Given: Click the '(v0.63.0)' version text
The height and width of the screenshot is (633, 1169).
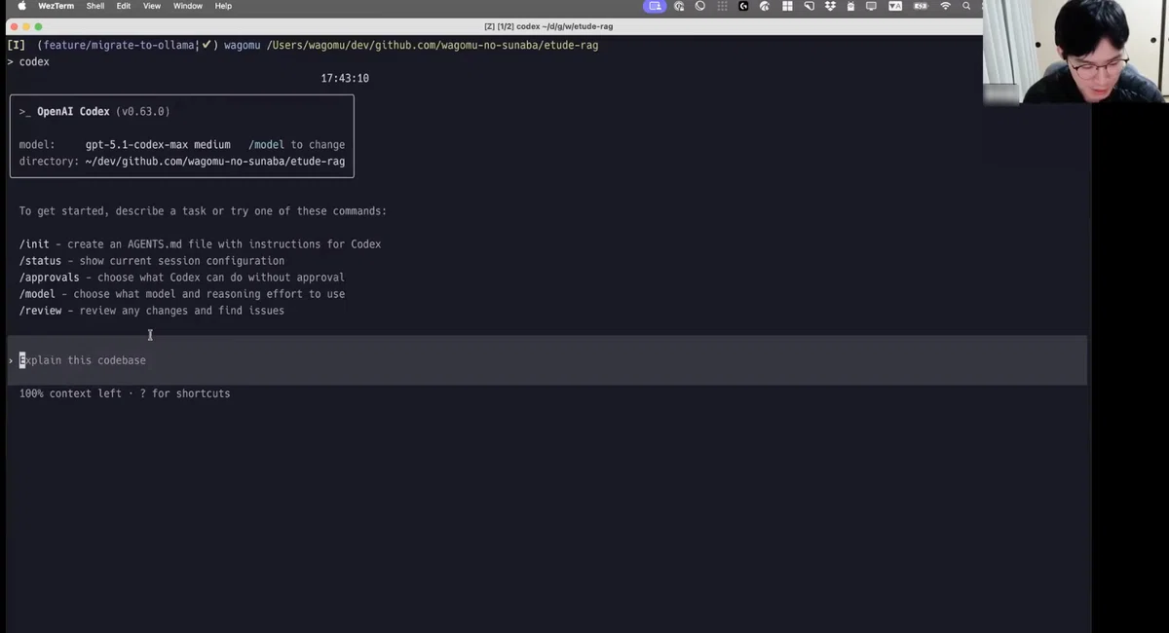Looking at the screenshot, I should coord(143,112).
